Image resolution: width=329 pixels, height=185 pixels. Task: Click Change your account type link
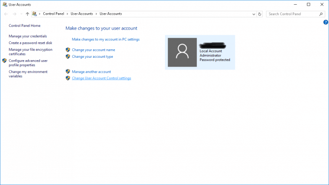pyautogui.click(x=92, y=56)
